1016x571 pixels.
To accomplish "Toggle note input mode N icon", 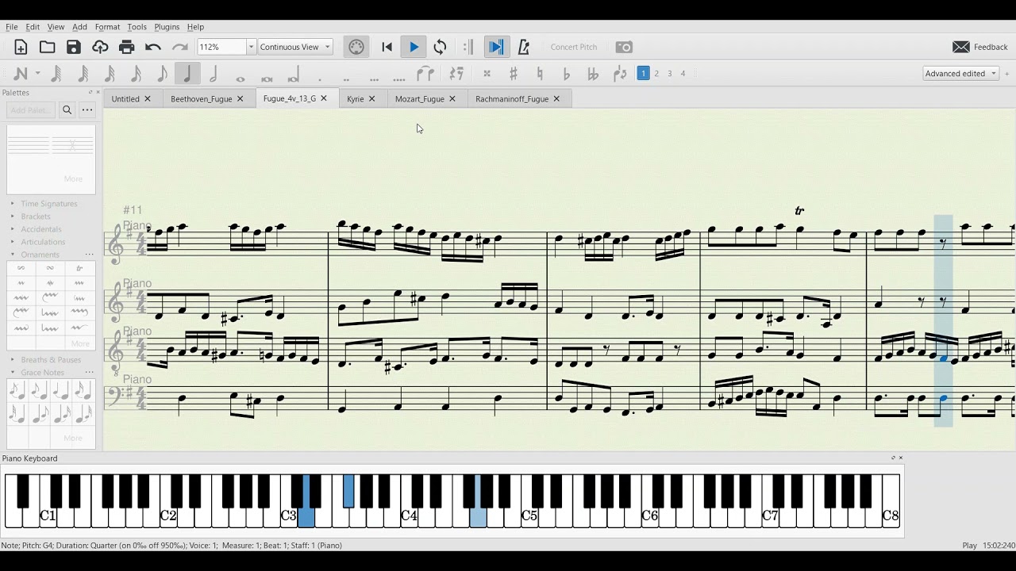I will [21, 74].
